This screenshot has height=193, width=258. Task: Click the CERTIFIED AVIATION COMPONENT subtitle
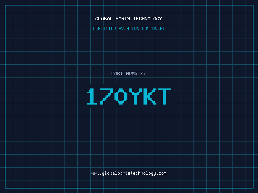pyautogui.click(x=129, y=28)
